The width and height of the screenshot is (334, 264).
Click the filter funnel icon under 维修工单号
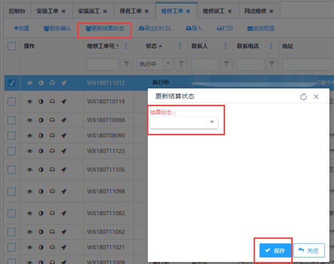[x=127, y=64]
